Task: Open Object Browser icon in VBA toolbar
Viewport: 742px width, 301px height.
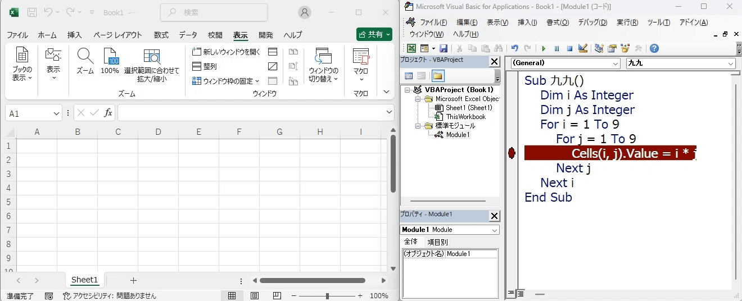Action: tap(625, 48)
